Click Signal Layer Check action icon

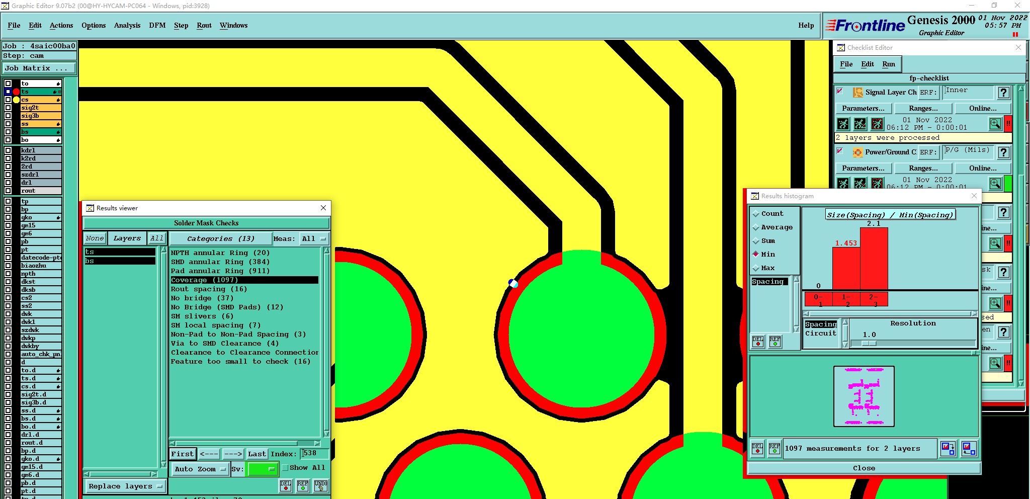pyautogui.click(x=858, y=93)
